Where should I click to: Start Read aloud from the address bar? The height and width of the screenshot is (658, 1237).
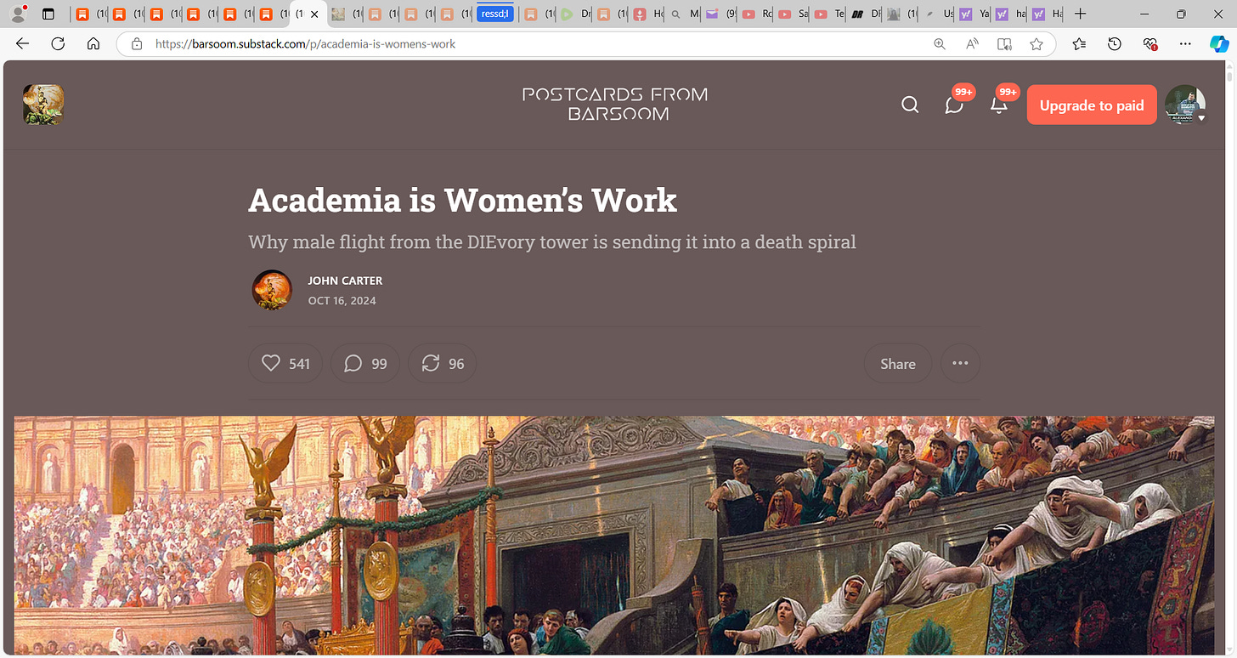pos(972,44)
